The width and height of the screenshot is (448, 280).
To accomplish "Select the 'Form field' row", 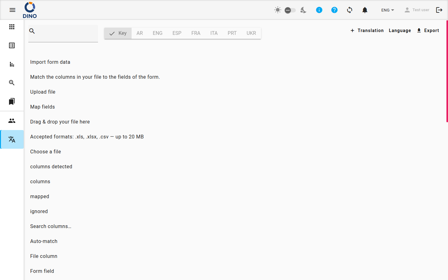I will coord(236,271).
